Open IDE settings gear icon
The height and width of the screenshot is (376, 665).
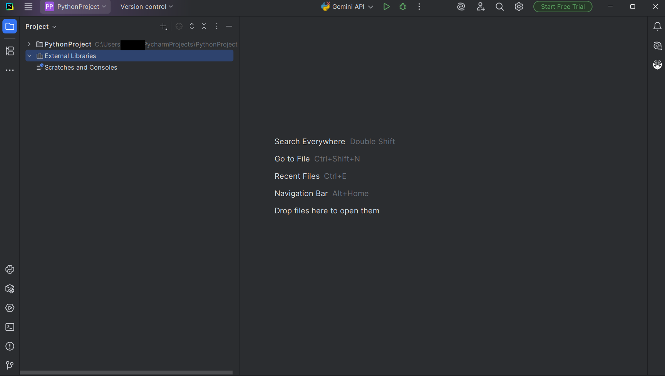click(519, 7)
